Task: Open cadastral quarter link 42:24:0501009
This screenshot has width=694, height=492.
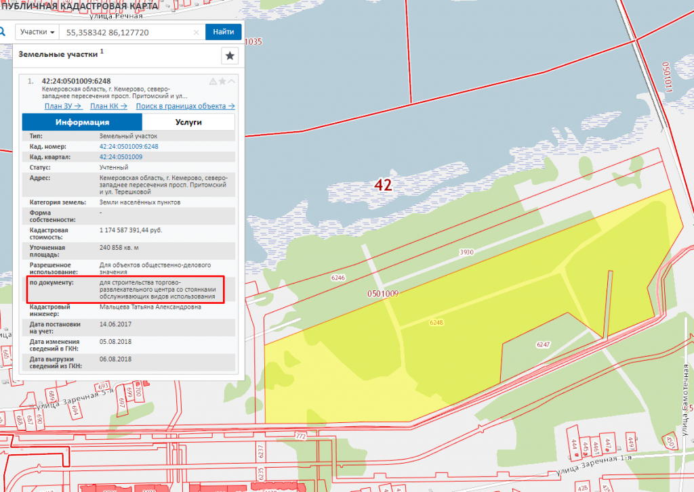Action: tap(121, 156)
